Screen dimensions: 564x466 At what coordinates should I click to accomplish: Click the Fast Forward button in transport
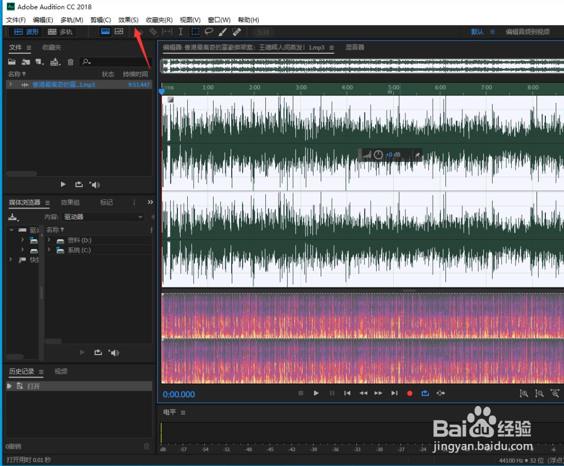click(378, 393)
